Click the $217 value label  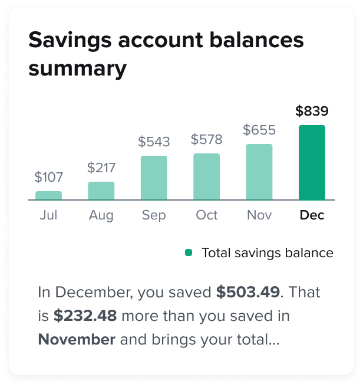(x=101, y=168)
